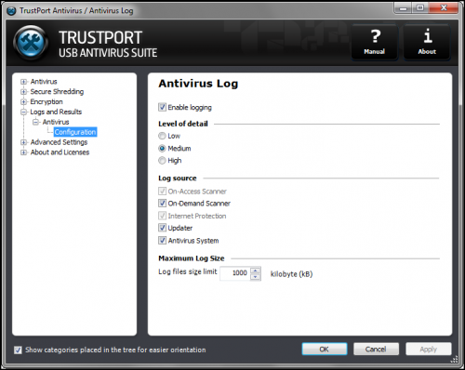Click the kilobyte (kB) label

(x=291, y=274)
